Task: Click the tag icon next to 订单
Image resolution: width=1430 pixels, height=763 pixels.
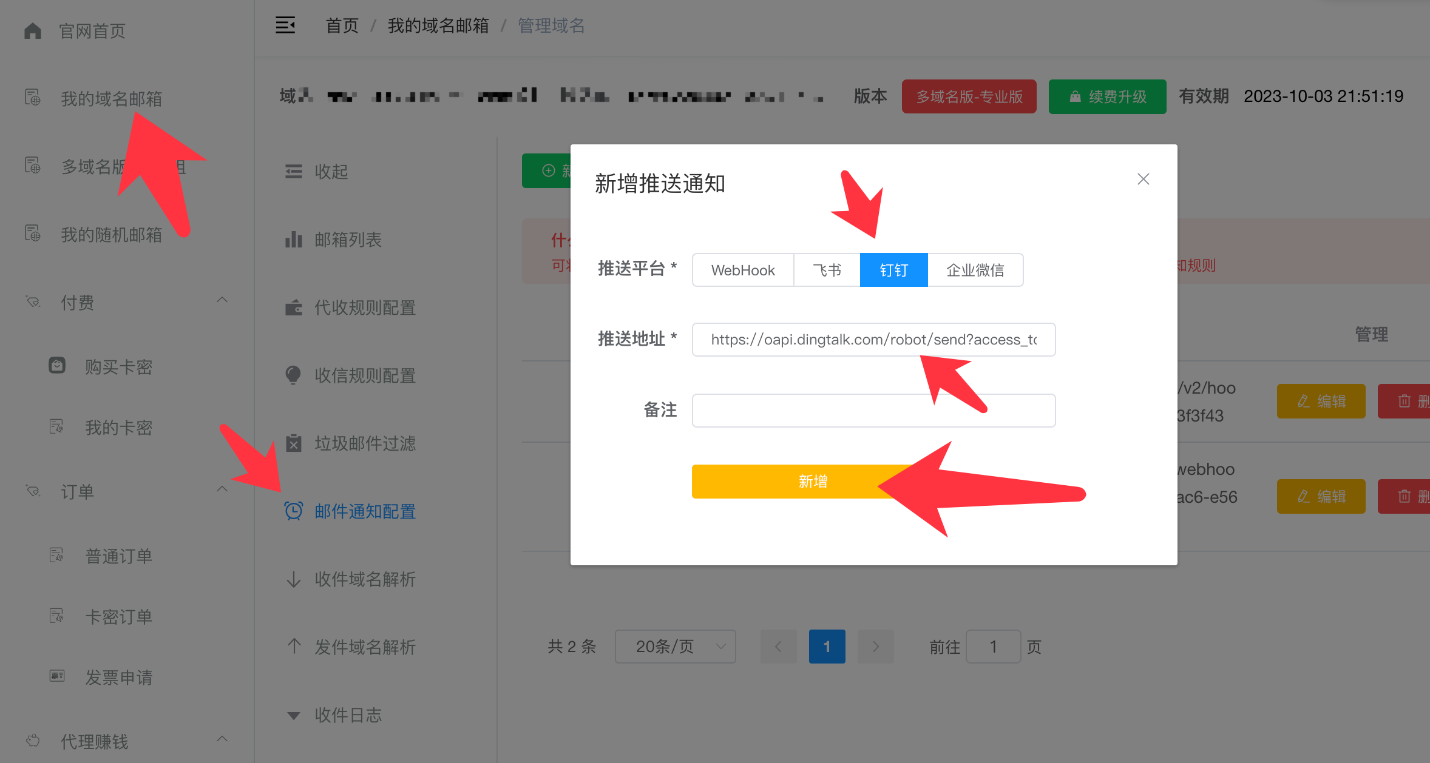Action: 33,491
